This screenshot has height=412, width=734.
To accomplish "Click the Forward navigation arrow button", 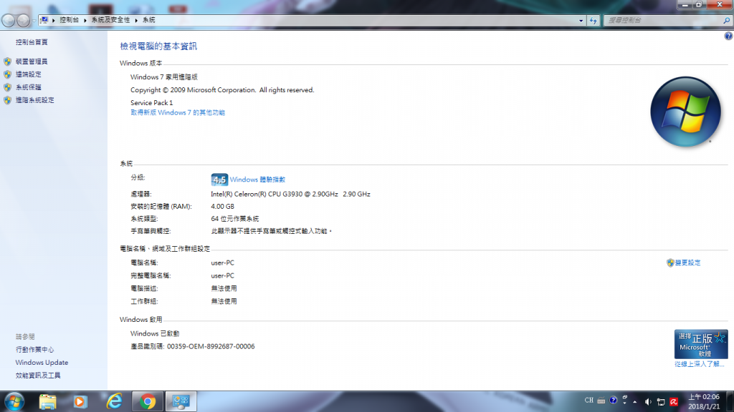I will tap(23, 21).
